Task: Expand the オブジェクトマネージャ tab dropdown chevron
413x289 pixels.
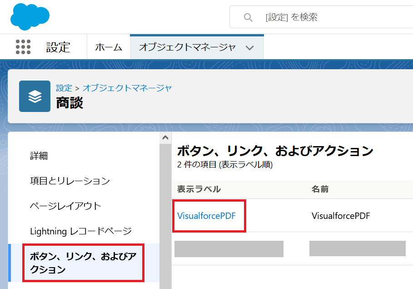Action: click(x=249, y=48)
